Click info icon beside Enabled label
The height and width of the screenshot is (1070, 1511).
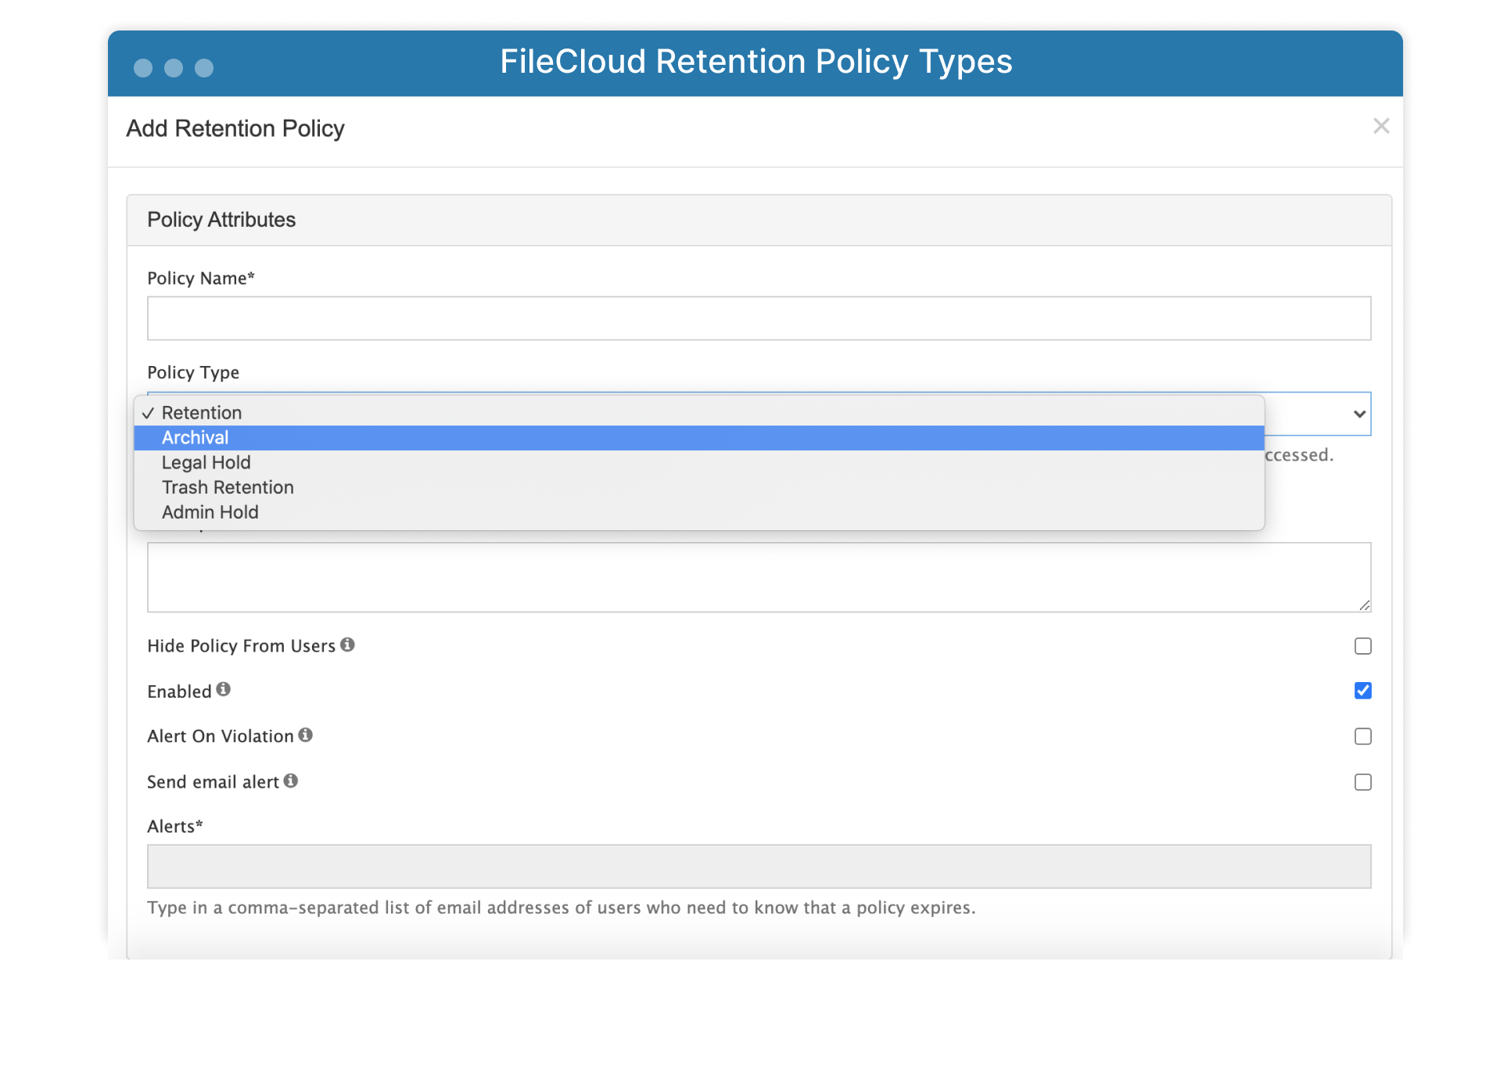pyautogui.click(x=224, y=689)
